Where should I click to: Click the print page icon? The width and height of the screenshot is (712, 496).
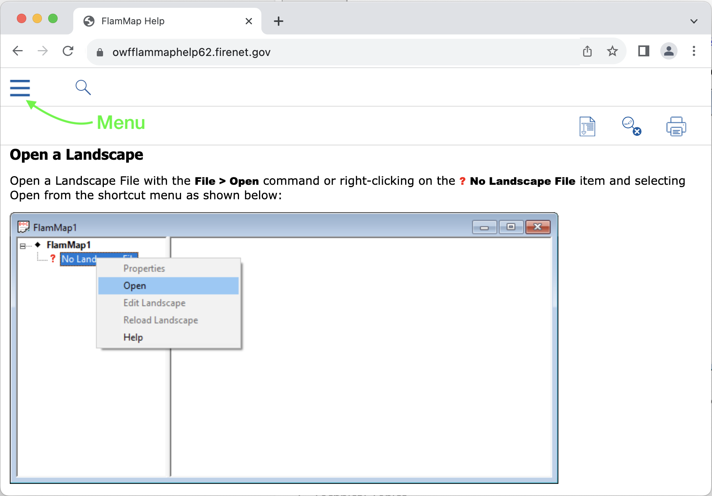coord(676,126)
